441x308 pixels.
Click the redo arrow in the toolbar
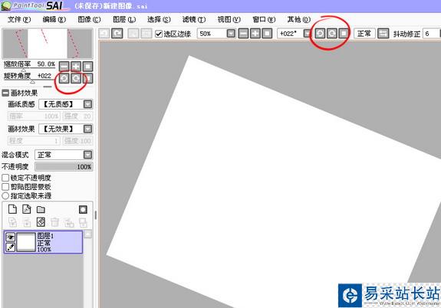click(x=117, y=34)
